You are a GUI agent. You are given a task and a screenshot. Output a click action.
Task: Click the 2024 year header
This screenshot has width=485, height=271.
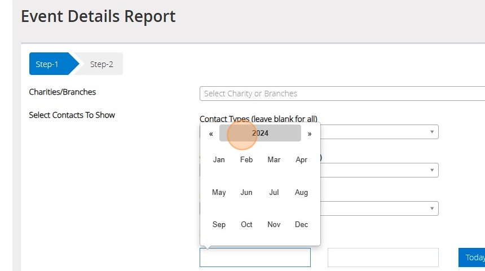point(260,134)
